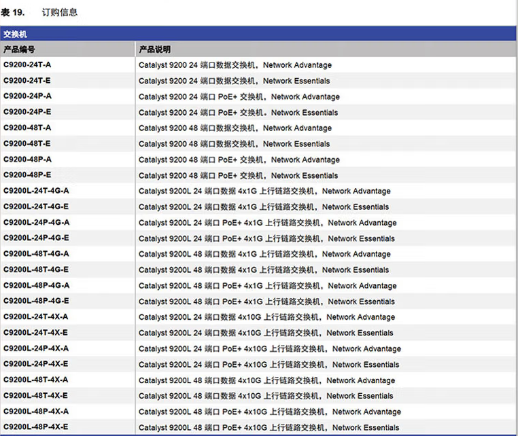Click the '产品编号' column header
Screen dimensions: 518x436
(19, 50)
